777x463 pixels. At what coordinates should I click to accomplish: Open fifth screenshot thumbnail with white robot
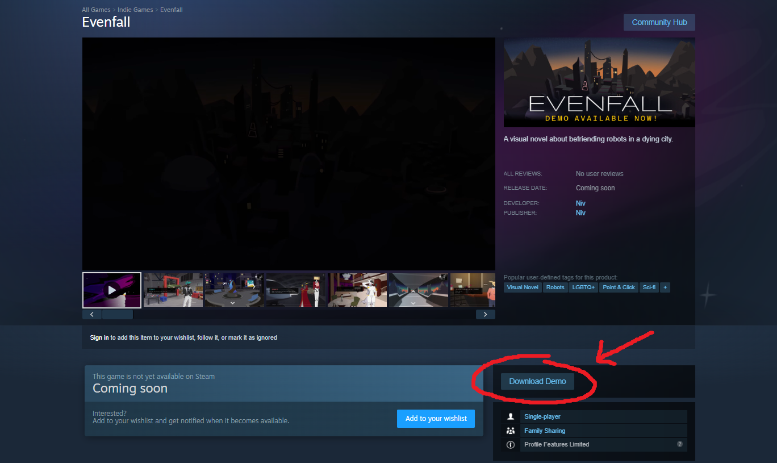(x=357, y=290)
